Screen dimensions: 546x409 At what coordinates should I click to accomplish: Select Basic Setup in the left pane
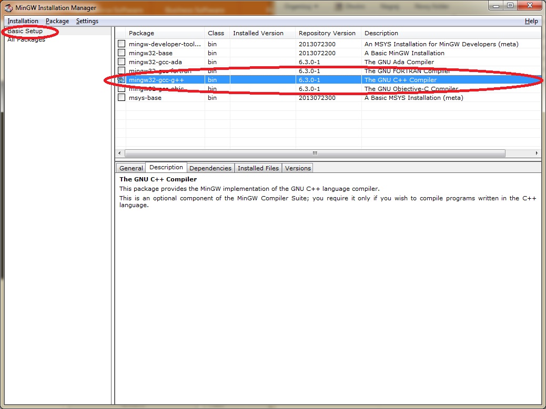pyautogui.click(x=25, y=31)
